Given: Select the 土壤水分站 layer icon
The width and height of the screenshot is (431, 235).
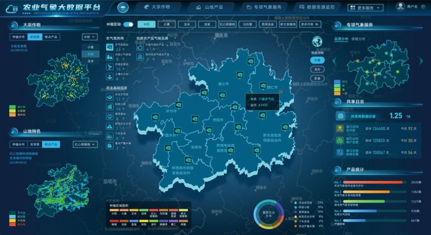Looking at the screenshot, I should tap(109, 77).
